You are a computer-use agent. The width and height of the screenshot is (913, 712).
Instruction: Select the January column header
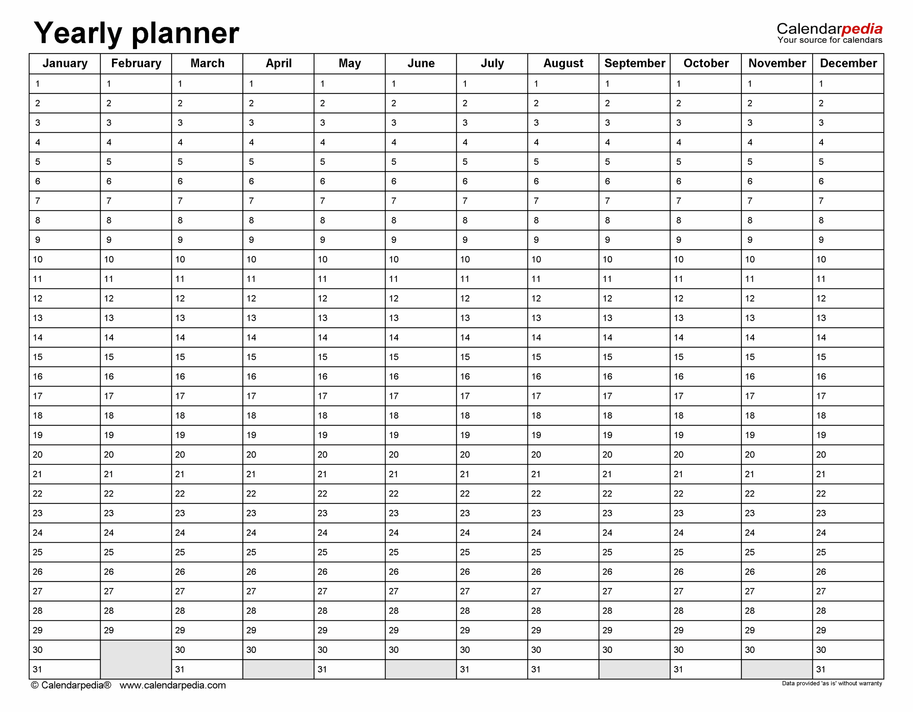coord(65,63)
